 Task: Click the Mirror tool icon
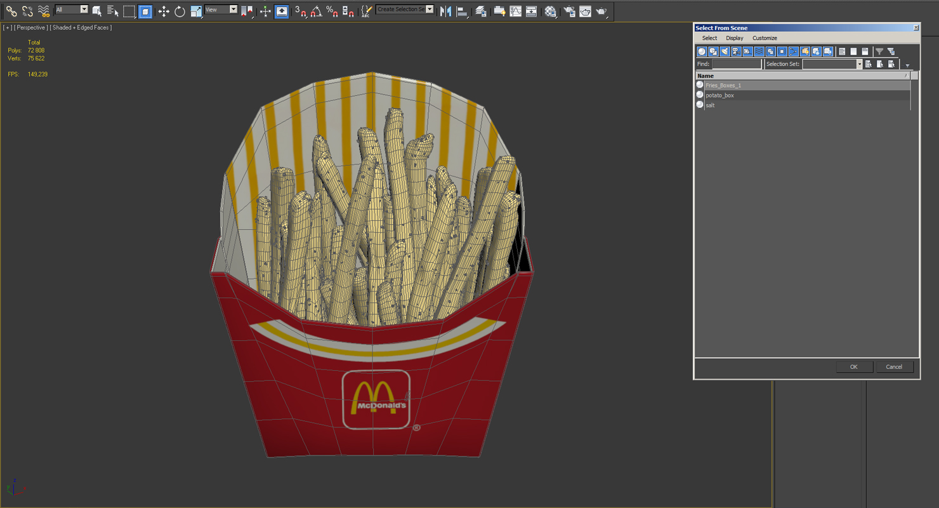[445, 11]
